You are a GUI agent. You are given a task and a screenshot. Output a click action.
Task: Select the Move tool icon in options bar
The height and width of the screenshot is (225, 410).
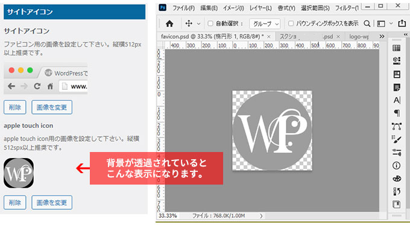189,24
